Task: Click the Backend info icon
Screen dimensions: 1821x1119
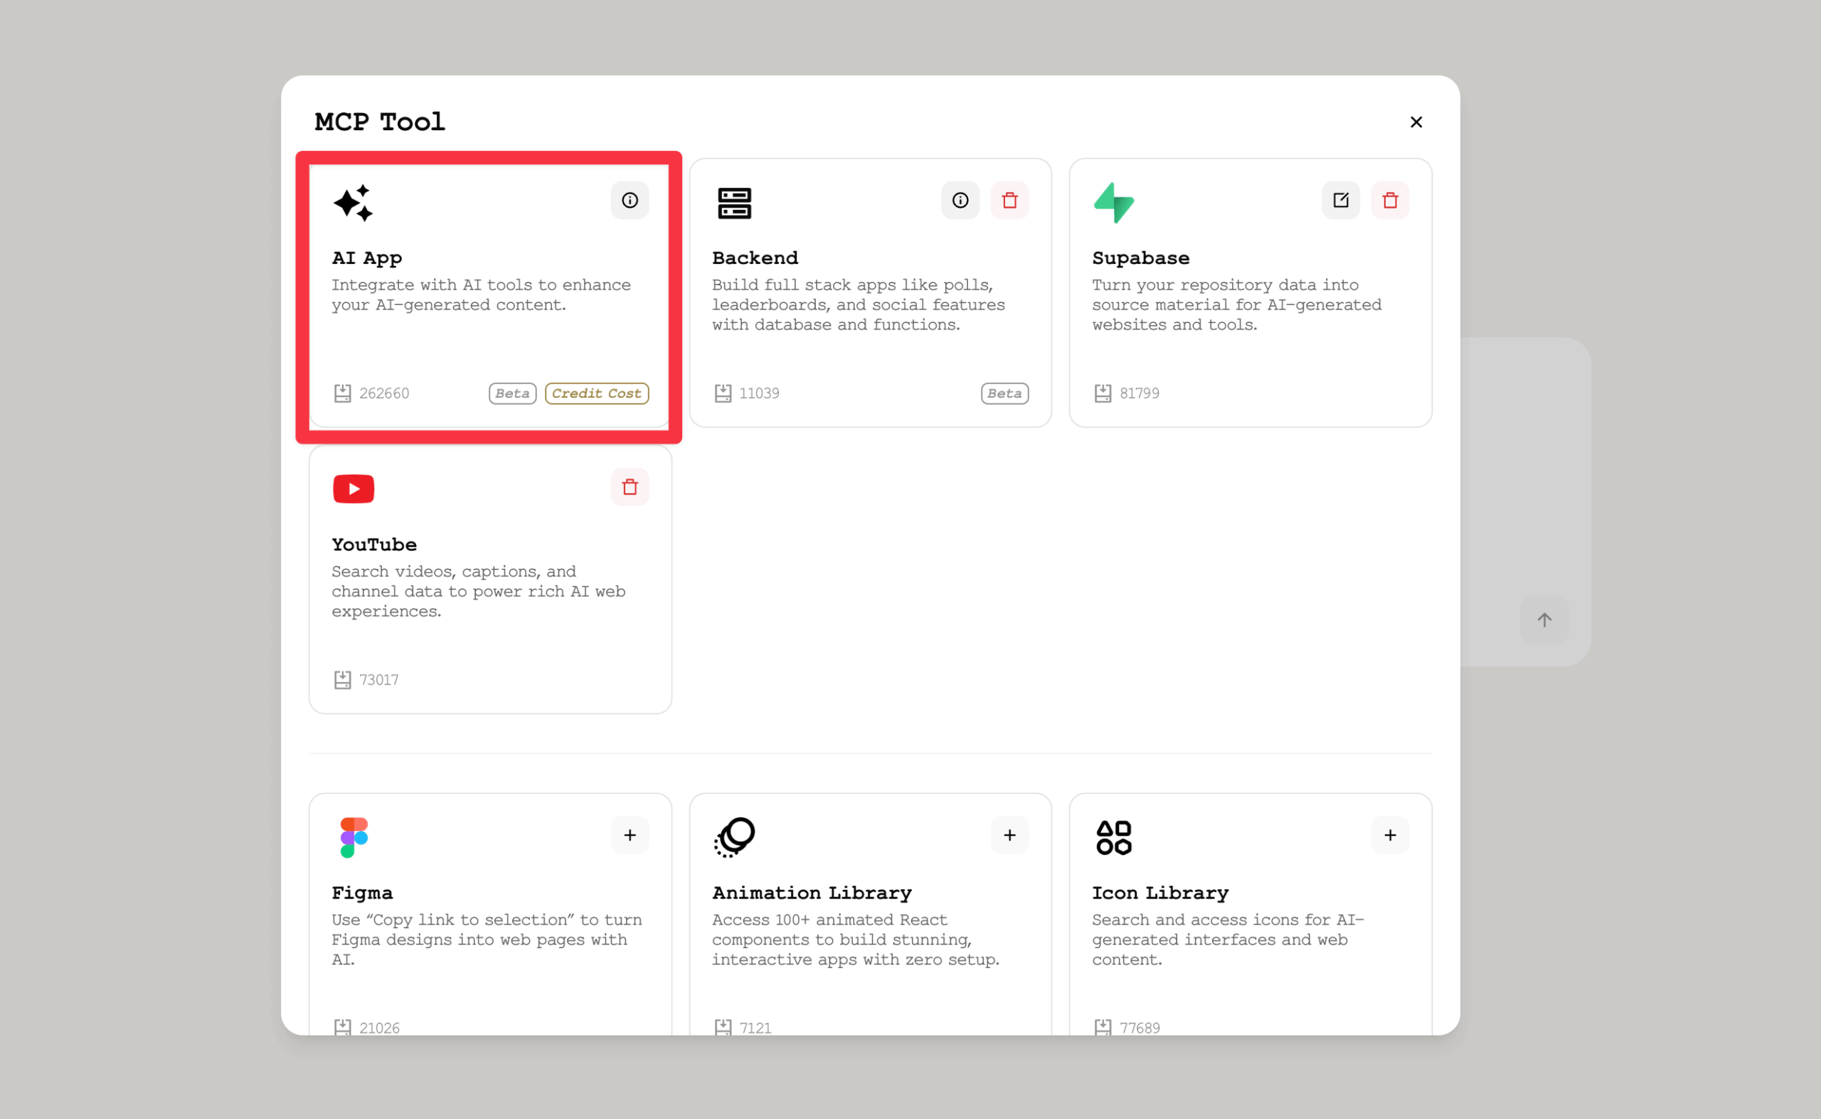Action: click(x=960, y=201)
